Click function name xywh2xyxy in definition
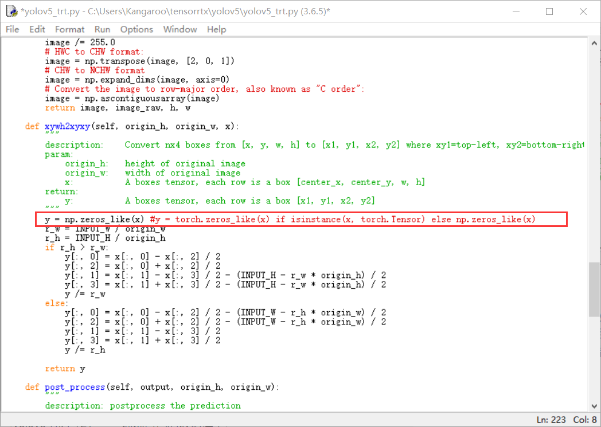 click(68, 126)
